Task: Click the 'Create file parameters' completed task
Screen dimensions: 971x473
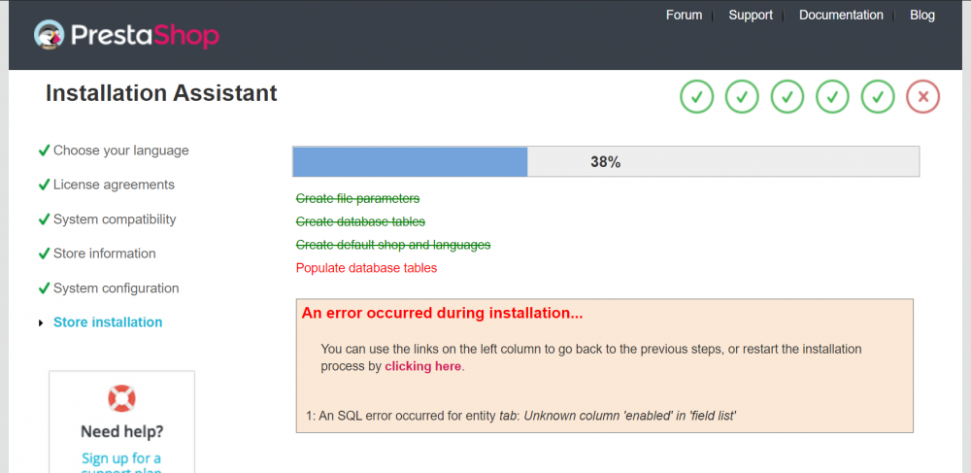Action: pyautogui.click(x=358, y=198)
